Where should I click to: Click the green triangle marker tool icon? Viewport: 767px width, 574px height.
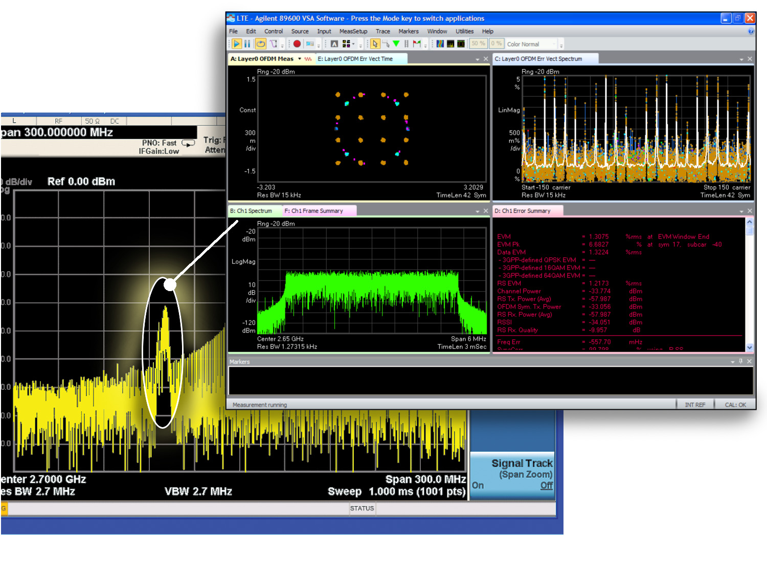coord(396,44)
